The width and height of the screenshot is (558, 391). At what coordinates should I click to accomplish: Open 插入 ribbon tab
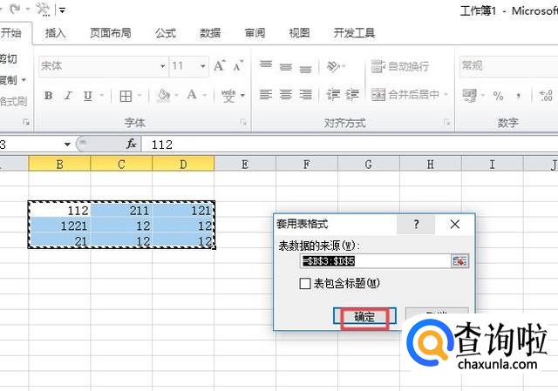[x=56, y=33]
